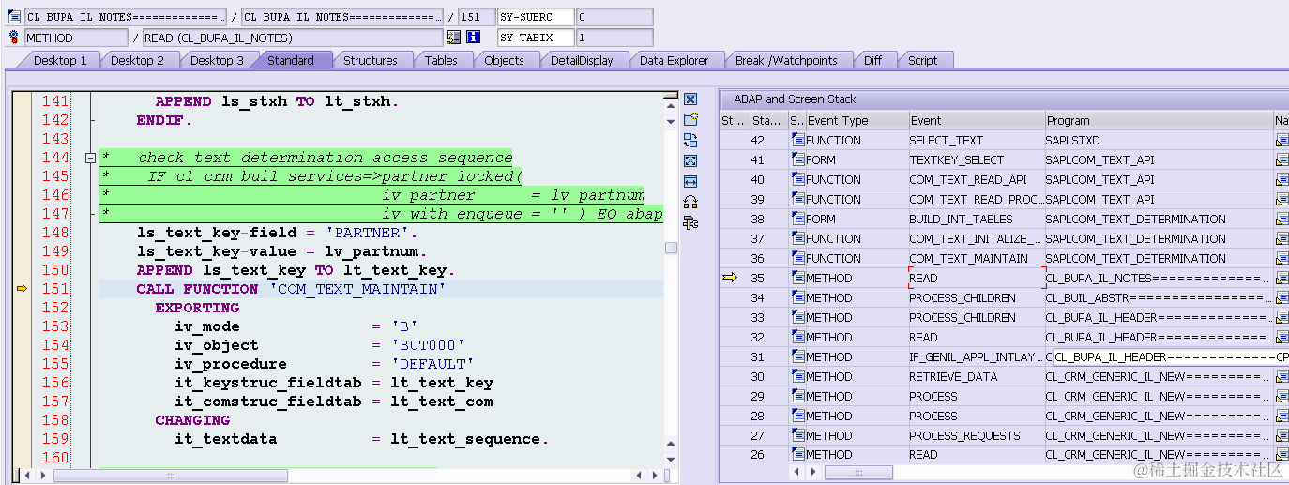Select the COM_TEXT_MAINTAIN event cell
1289x485 pixels.
[x=977, y=259]
